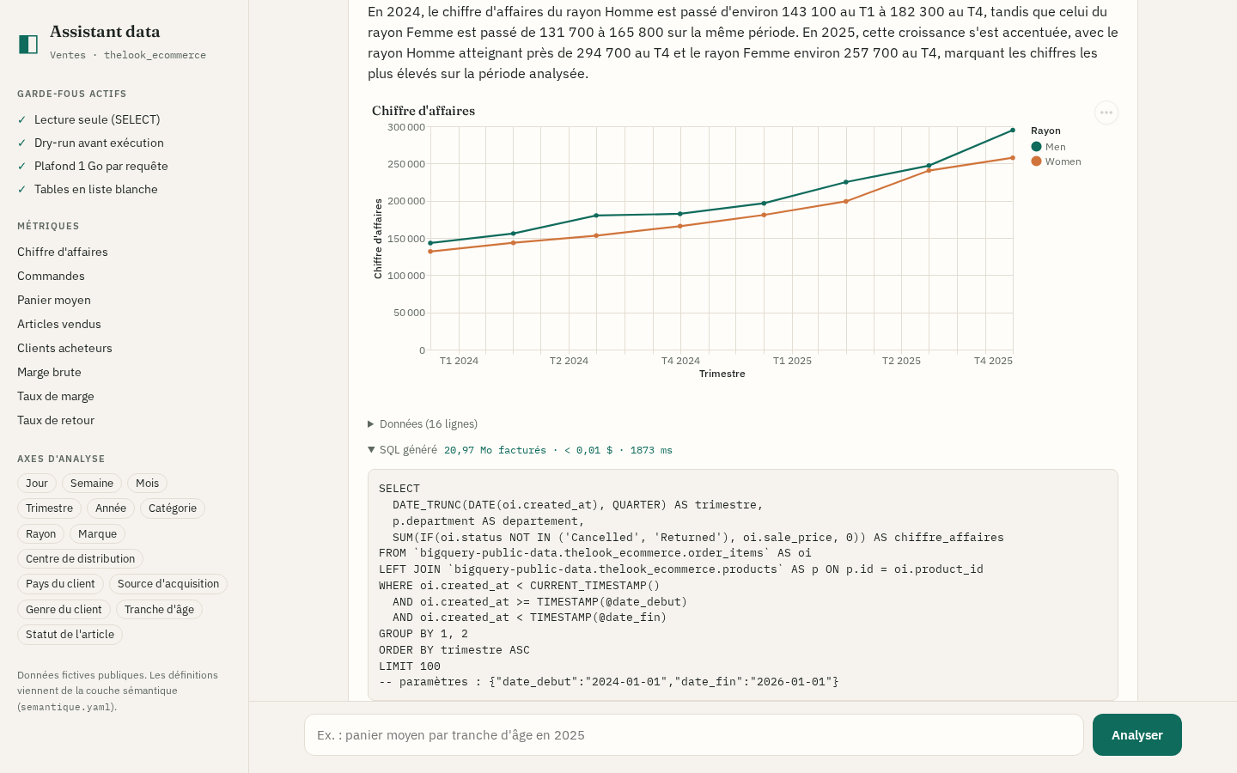1237x773 pixels.
Task: Select the Panier moyen metric
Action: 54,300
